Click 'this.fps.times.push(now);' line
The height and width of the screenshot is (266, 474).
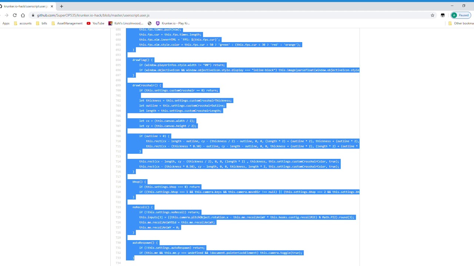click(x=160, y=30)
